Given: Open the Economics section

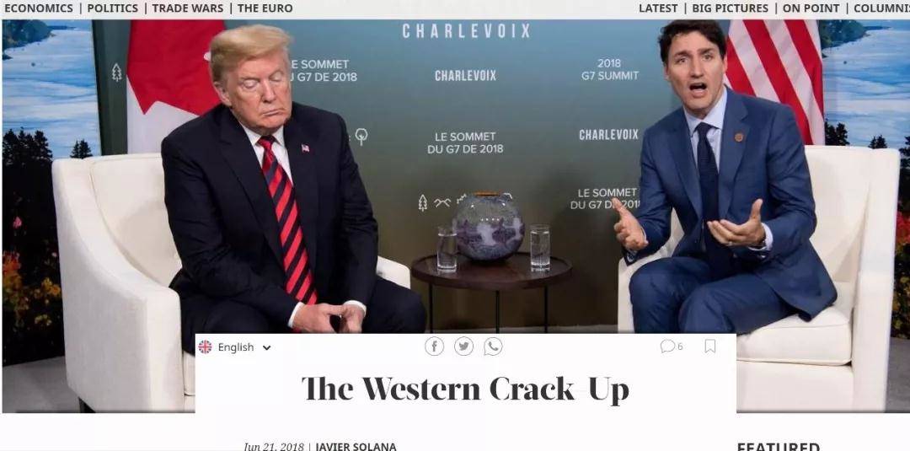Looking at the screenshot, I should coord(38,8).
